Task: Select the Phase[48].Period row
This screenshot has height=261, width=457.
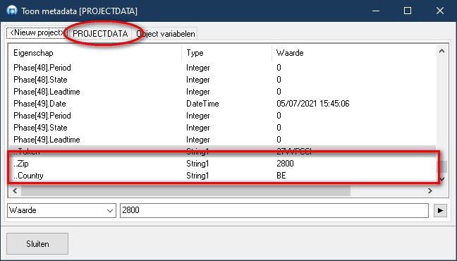Action: (x=223, y=68)
